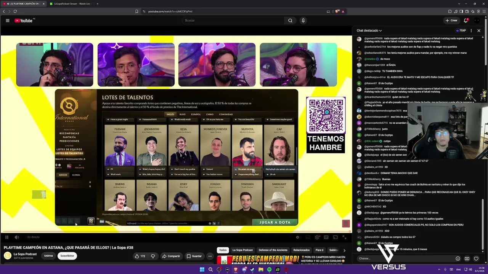
Task: Send a heart reaction in chat
Action: (x=476, y=259)
